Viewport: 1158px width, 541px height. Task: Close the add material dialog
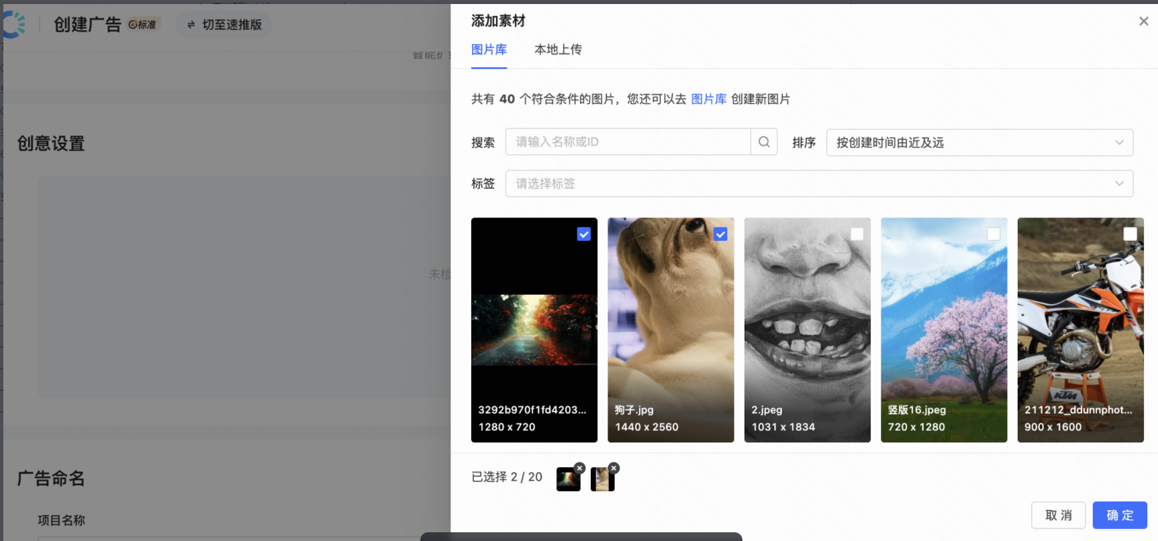click(1143, 21)
